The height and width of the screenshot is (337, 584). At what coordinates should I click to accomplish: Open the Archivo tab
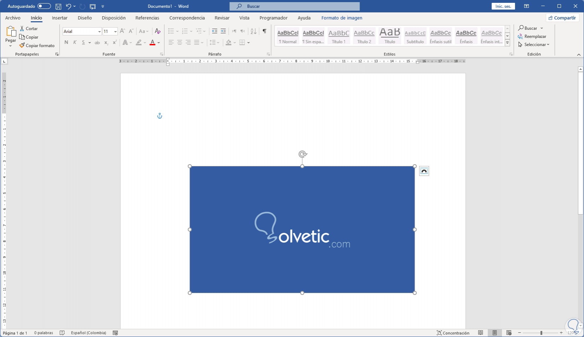[x=13, y=18]
